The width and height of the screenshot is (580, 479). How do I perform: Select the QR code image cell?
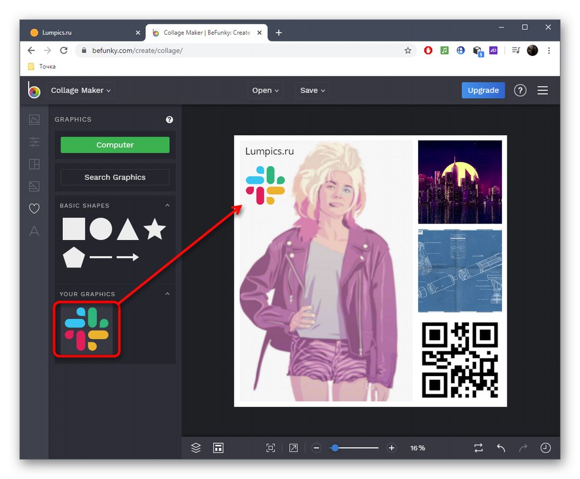coord(460,360)
